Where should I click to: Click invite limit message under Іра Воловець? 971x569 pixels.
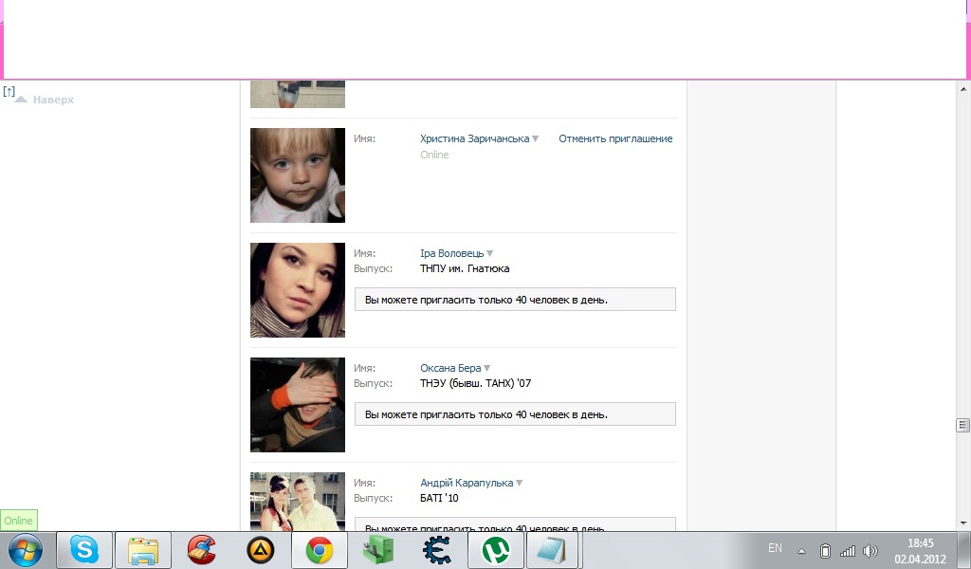coord(515,300)
